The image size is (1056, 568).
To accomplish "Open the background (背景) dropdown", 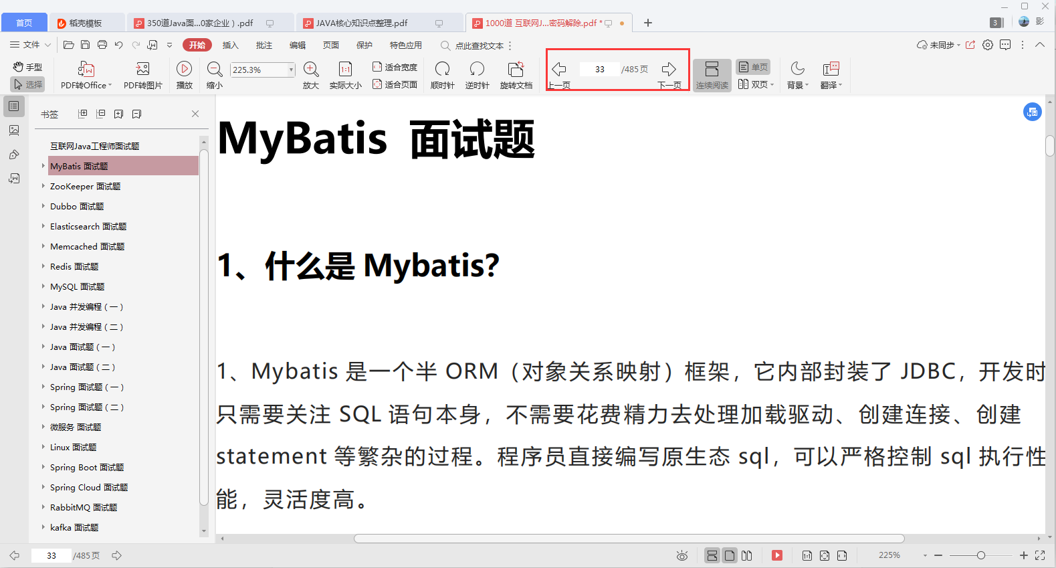I will tap(797, 76).
